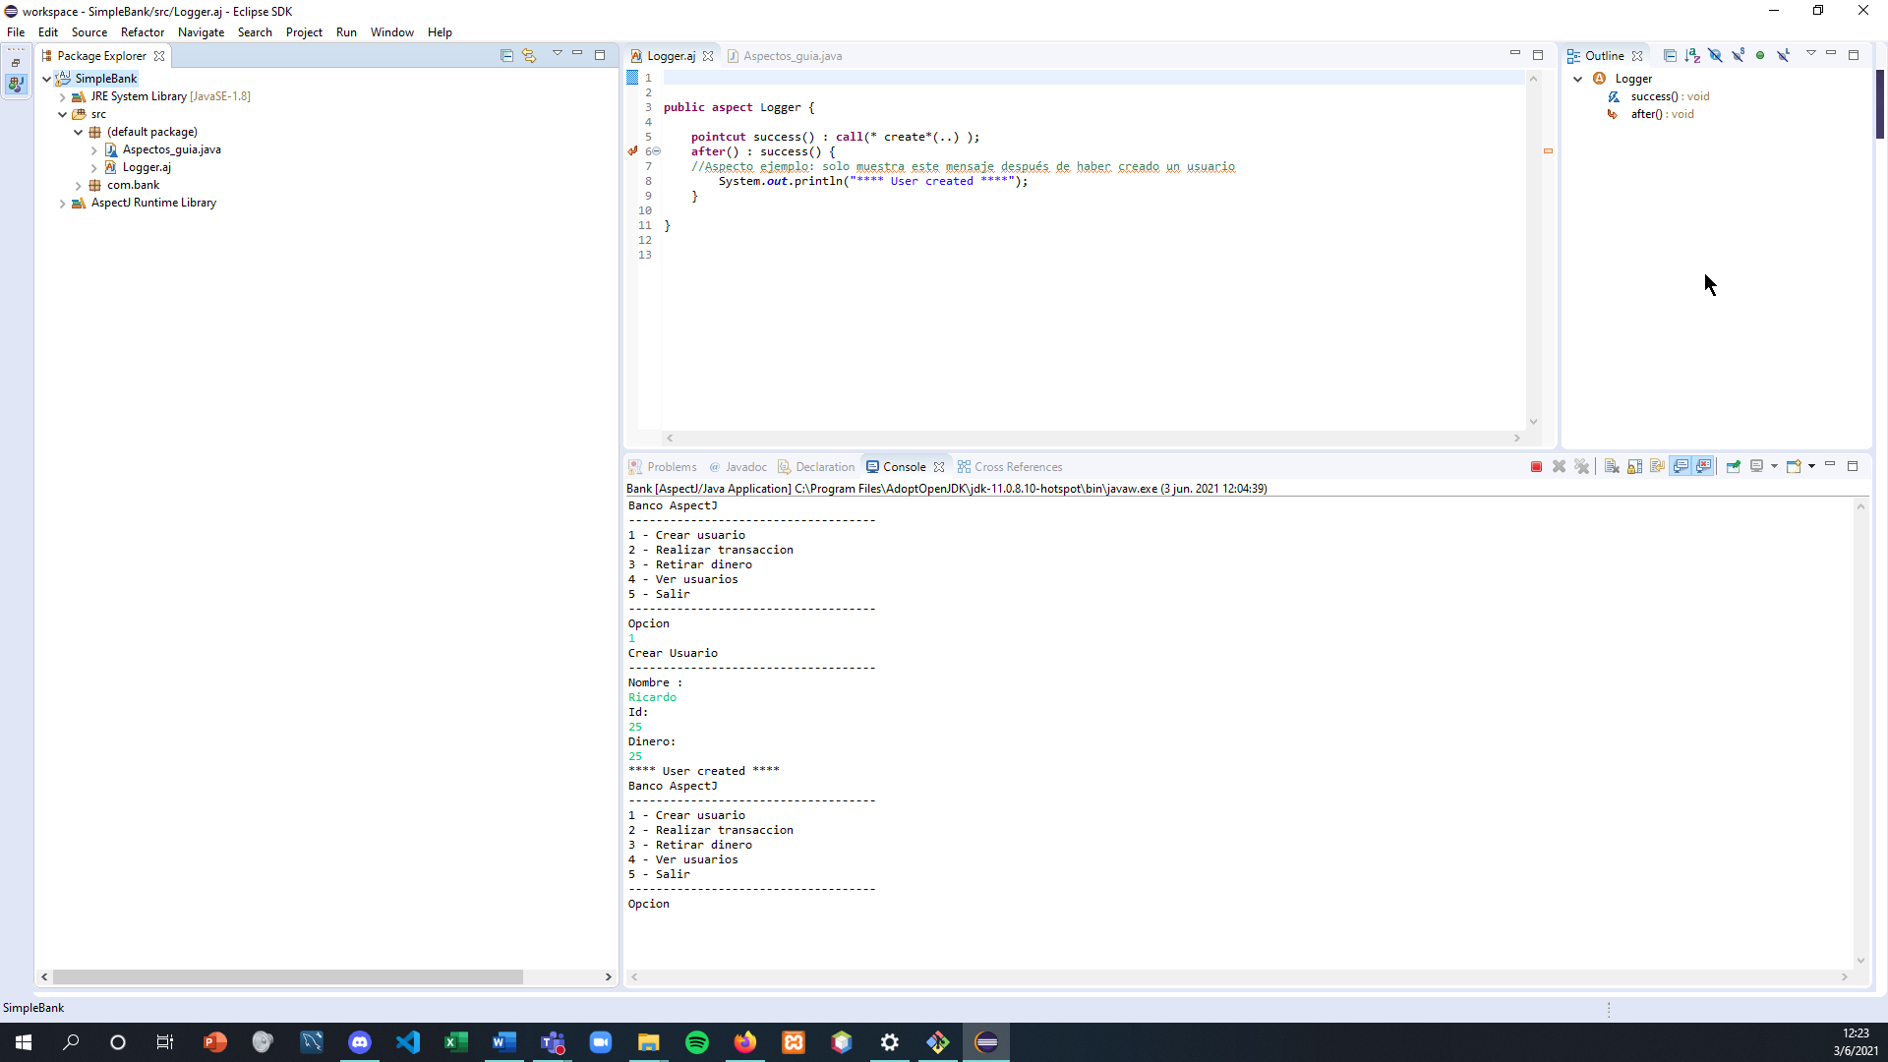Sort the Outline view alphabetically

pyautogui.click(x=1693, y=55)
